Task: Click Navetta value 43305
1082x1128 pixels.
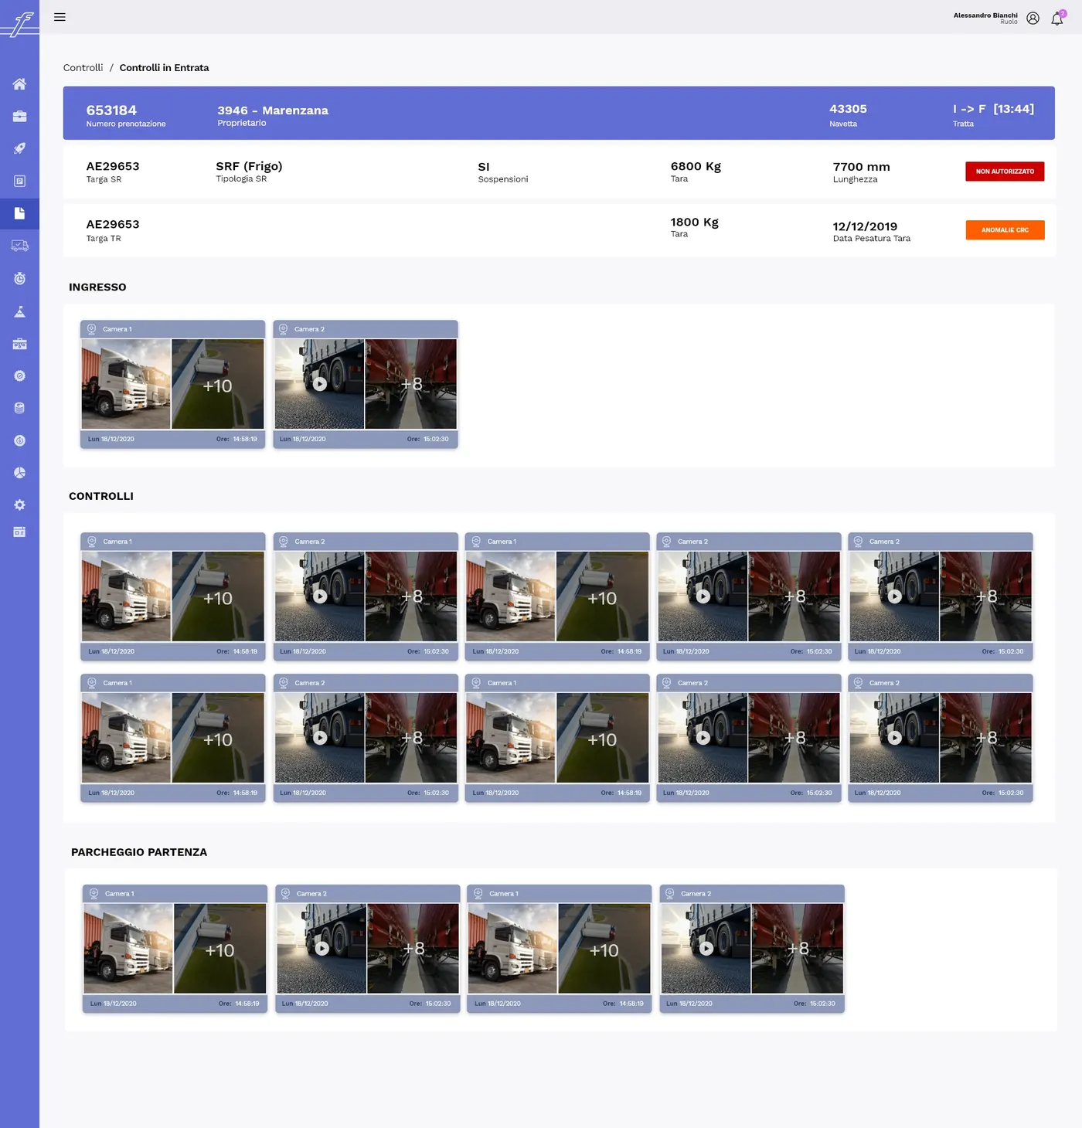Action: 848,109
